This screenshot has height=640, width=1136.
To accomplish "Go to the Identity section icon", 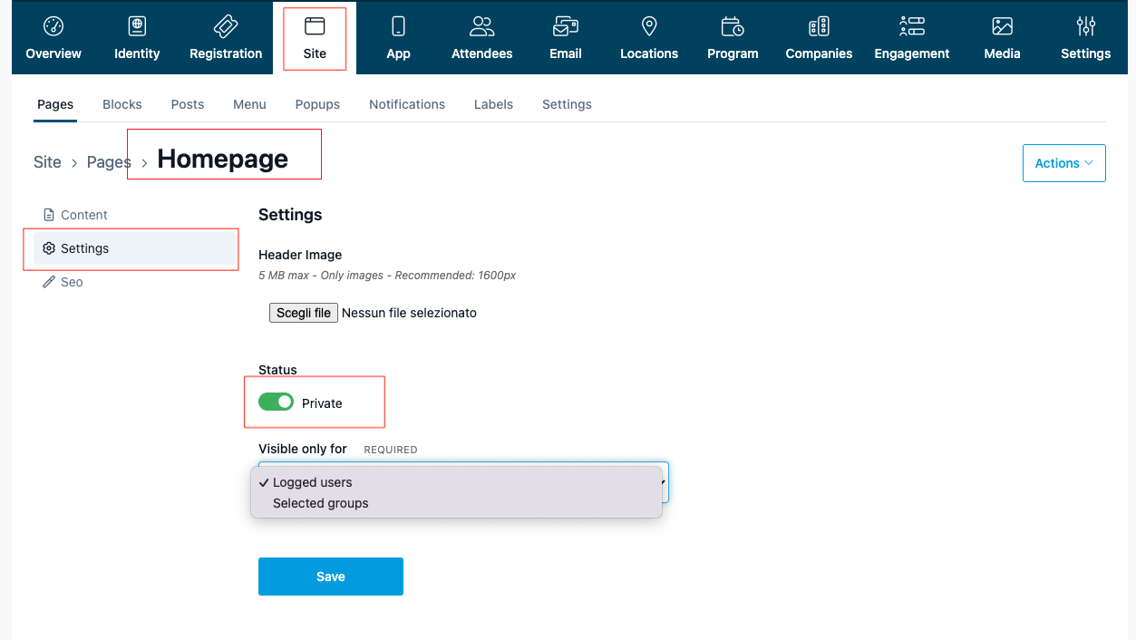I will [x=137, y=26].
